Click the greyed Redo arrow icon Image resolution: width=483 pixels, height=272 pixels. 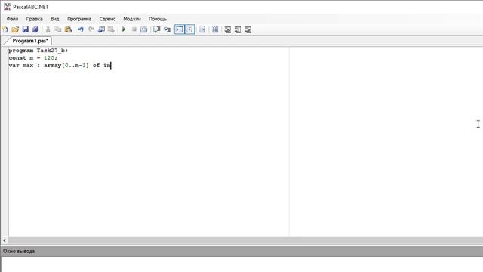point(91,29)
